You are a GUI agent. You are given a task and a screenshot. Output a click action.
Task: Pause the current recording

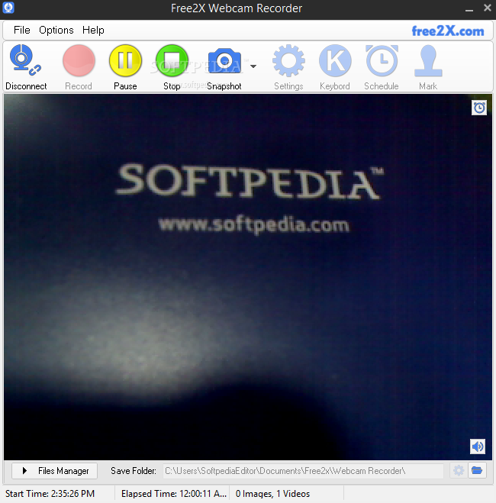pyautogui.click(x=125, y=67)
